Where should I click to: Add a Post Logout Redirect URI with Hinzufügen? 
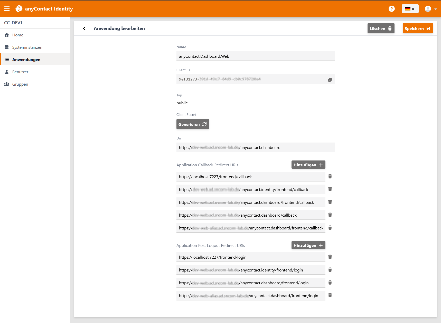(308, 245)
